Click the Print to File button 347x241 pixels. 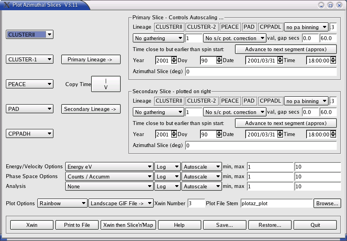point(77,225)
